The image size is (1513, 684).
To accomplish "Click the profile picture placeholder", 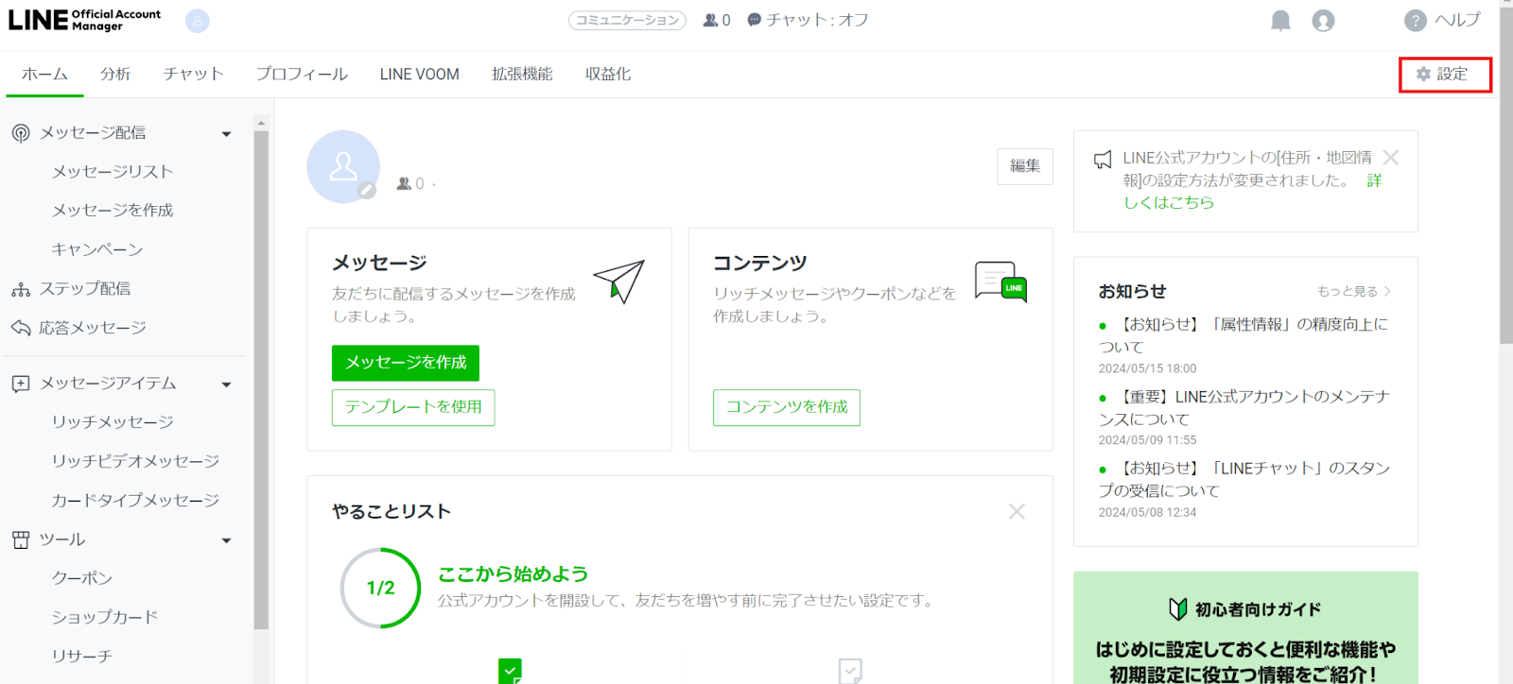I will pos(343,167).
